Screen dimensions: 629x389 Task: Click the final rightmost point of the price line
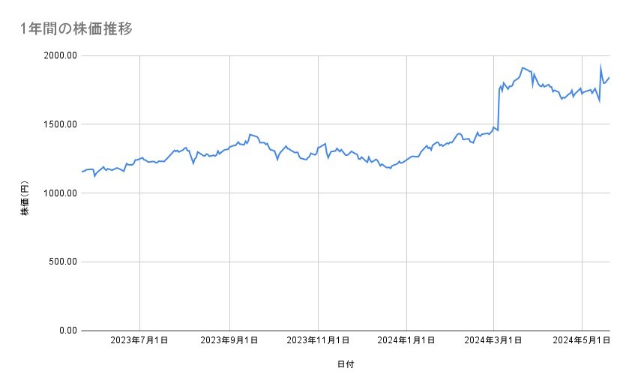click(610, 77)
